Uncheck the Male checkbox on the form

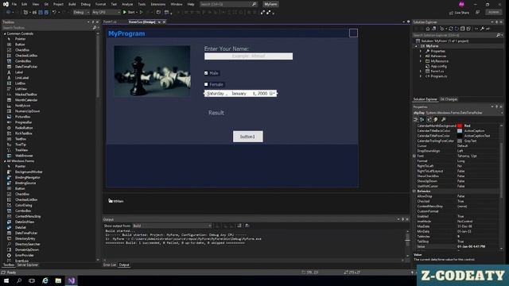(206, 73)
